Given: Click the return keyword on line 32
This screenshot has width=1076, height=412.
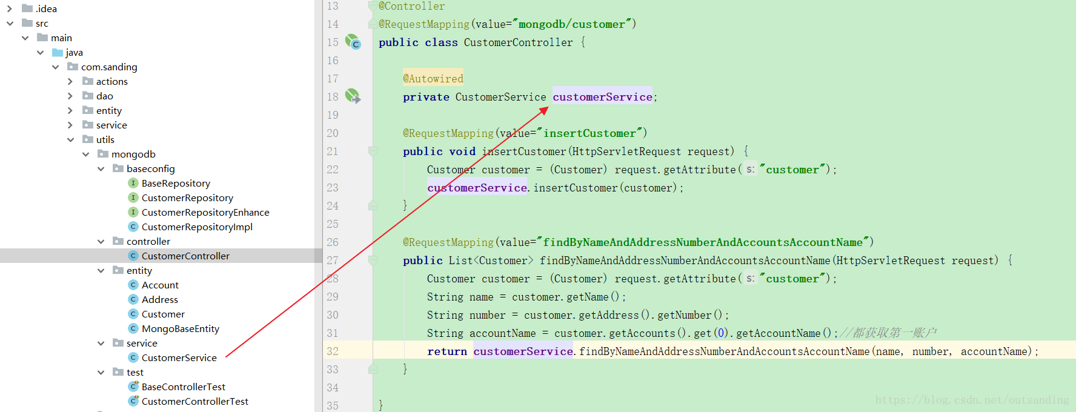Looking at the screenshot, I should [447, 351].
